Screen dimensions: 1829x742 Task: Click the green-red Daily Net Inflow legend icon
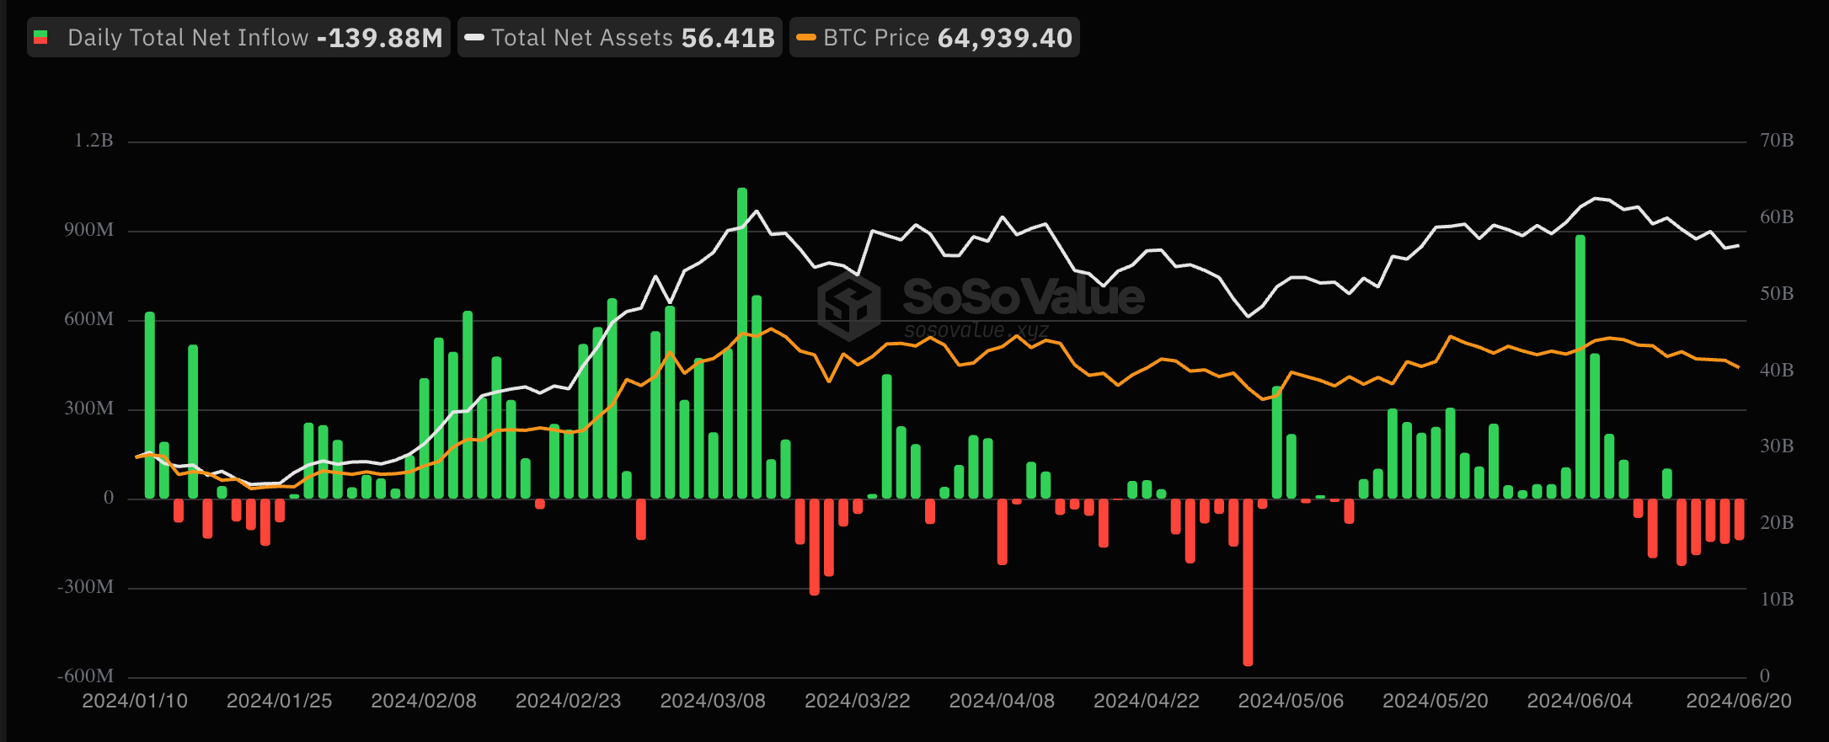point(40,38)
